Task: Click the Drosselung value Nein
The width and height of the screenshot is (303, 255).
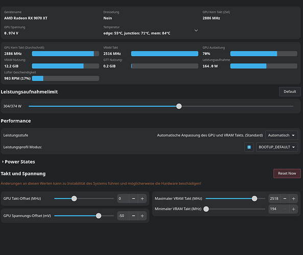Action: (x=108, y=18)
